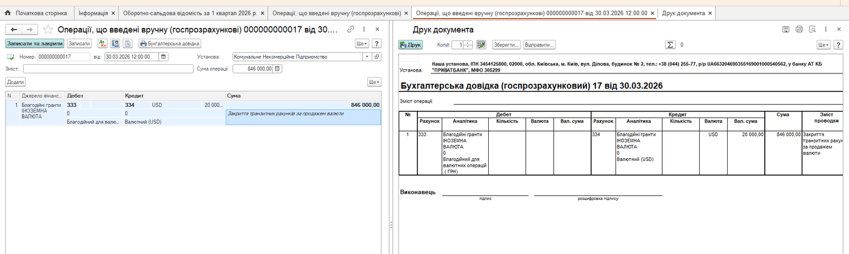Viewport: 849px width, 254px height.
Task: Focus the Номер input field
Action: (x=64, y=57)
